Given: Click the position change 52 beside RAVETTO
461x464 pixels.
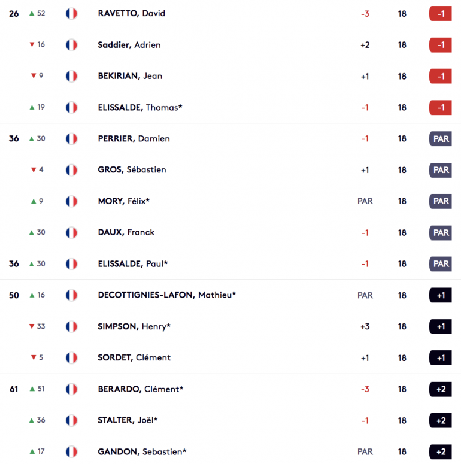Looking at the screenshot, I should coord(41,13).
